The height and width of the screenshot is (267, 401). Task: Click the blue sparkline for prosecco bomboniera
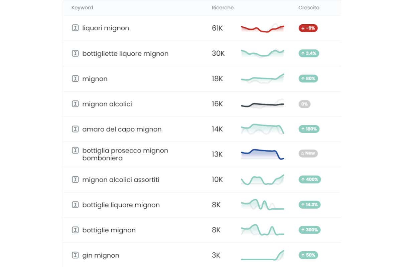coord(262,154)
